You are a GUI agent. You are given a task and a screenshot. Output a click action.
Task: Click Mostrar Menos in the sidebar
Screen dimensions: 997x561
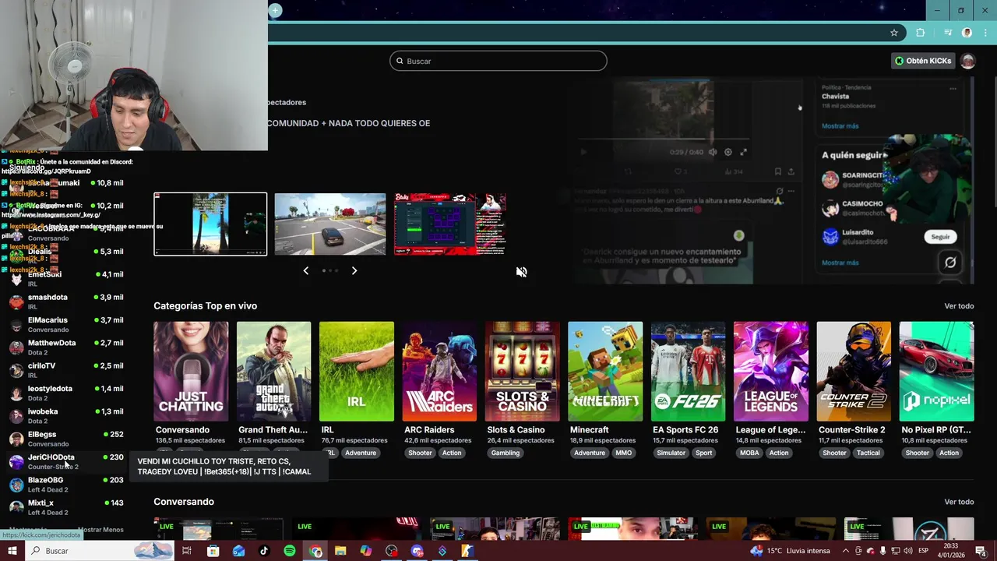100,530
